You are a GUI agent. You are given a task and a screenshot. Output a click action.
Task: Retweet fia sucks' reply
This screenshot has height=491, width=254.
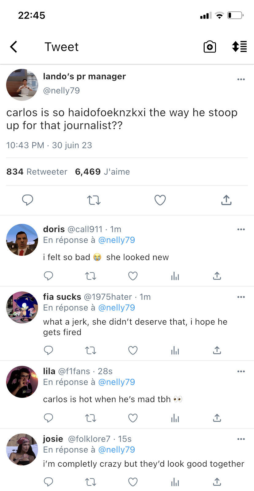pyautogui.click(x=90, y=350)
